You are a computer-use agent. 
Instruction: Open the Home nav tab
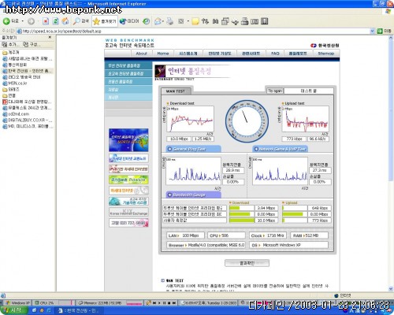[x=163, y=54]
